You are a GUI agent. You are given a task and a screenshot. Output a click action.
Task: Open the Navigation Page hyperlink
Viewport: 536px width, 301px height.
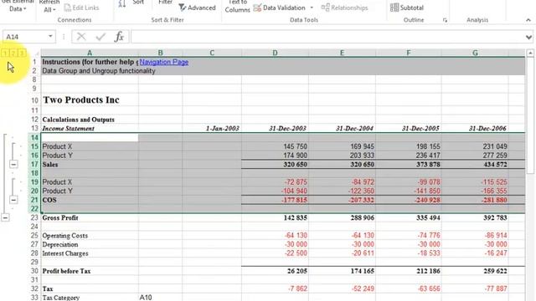(164, 62)
